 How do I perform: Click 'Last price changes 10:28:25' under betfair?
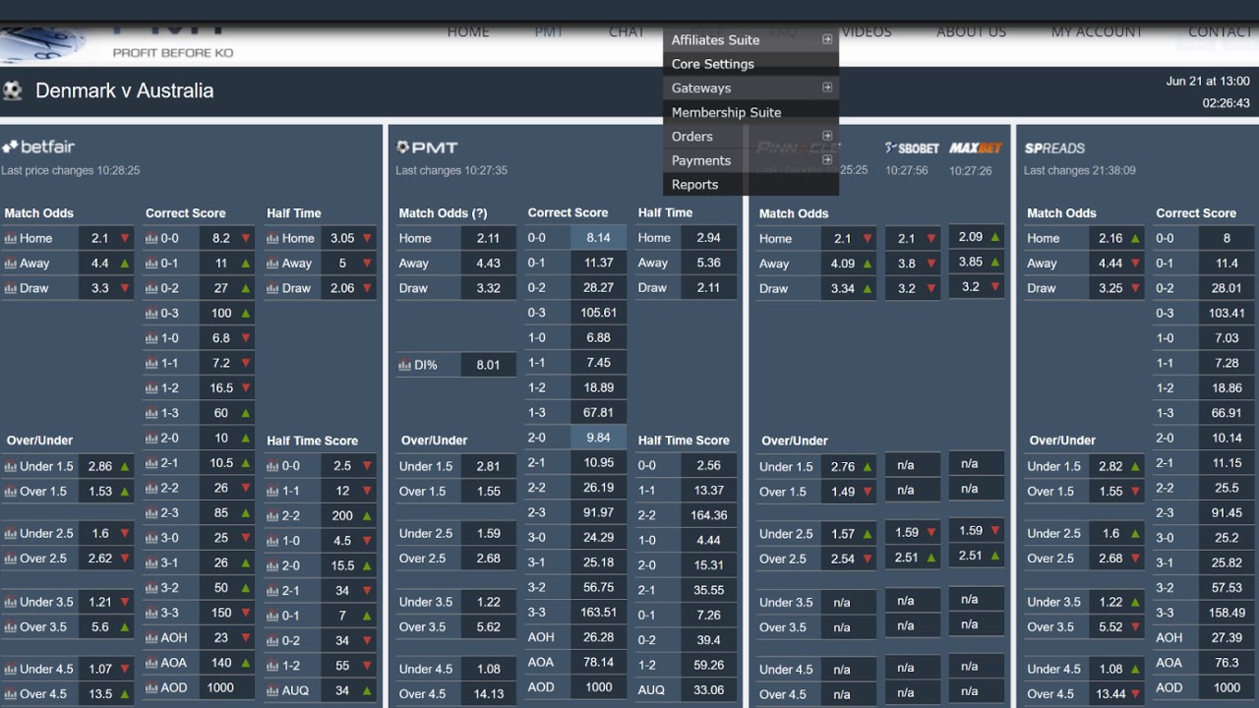pos(71,171)
